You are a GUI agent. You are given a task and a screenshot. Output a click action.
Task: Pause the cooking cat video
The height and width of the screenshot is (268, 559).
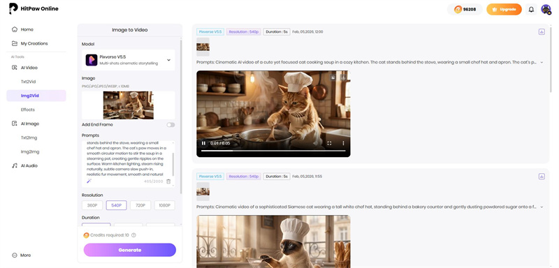[x=203, y=143]
